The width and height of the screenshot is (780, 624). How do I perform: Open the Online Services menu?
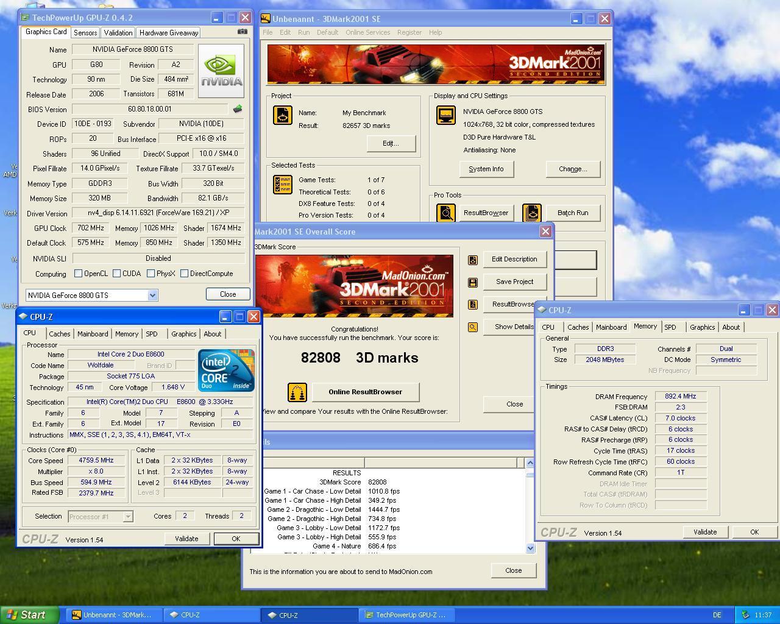(x=367, y=32)
